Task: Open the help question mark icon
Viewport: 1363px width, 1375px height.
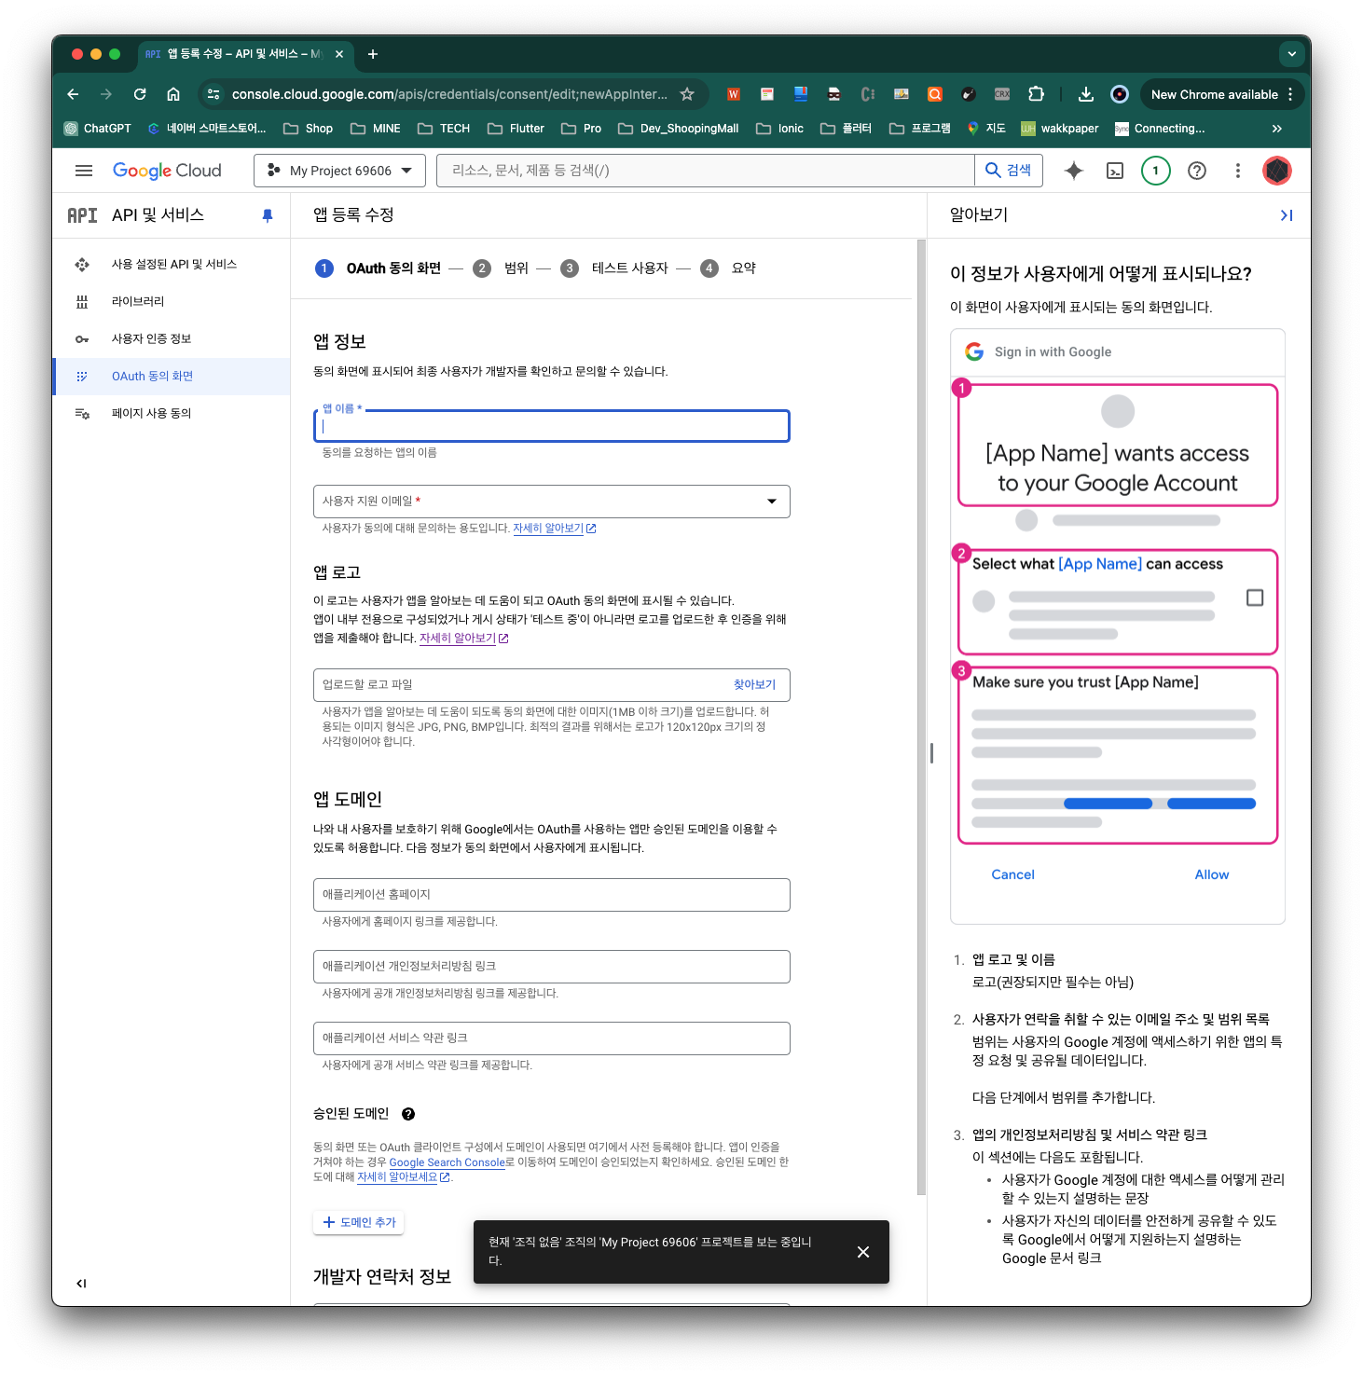Action: (x=1197, y=171)
